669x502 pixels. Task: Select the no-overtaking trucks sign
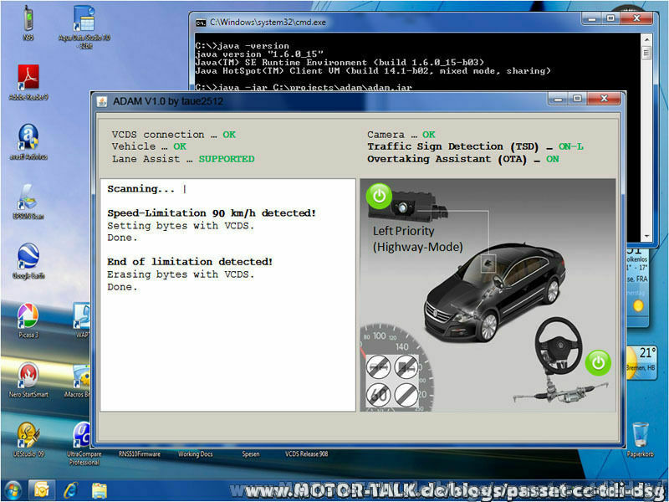(406, 367)
